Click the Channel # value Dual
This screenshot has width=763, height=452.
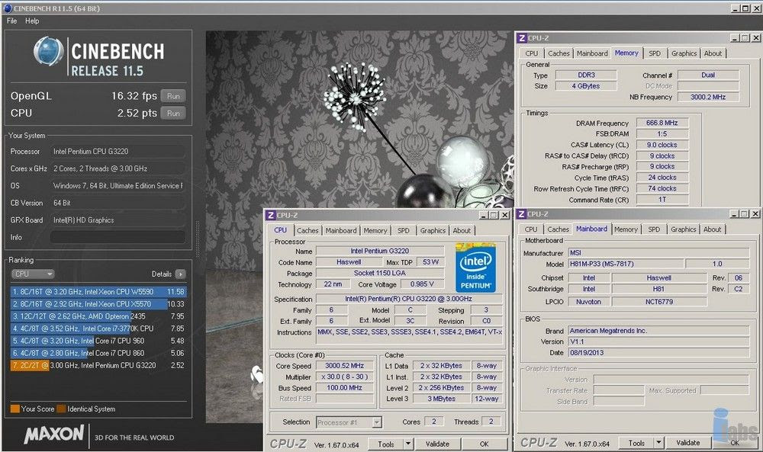(708, 75)
